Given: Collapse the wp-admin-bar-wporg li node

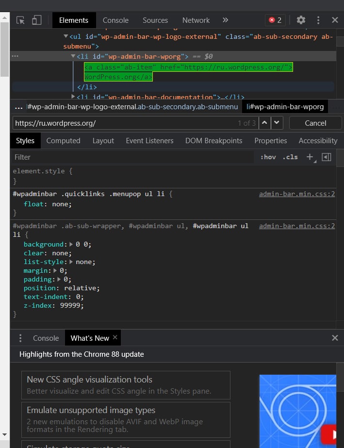Looking at the screenshot, I should pyautogui.click(x=73, y=56).
